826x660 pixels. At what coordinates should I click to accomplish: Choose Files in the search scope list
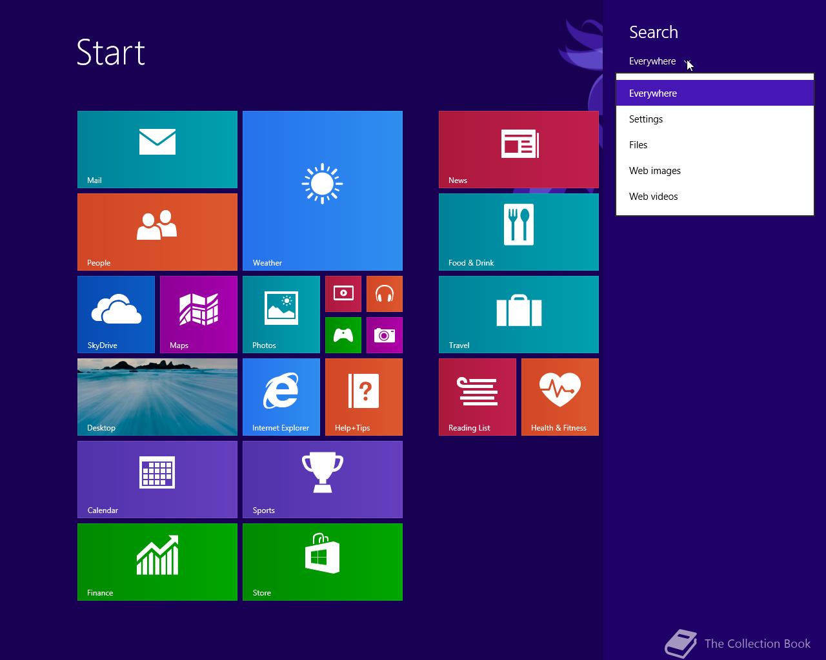(715, 145)
